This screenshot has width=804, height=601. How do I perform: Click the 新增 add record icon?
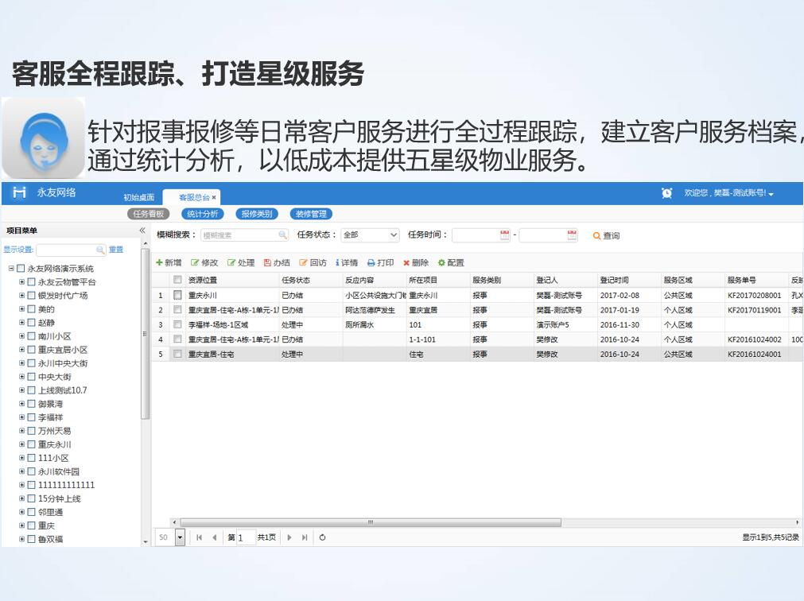coord(160,263)
